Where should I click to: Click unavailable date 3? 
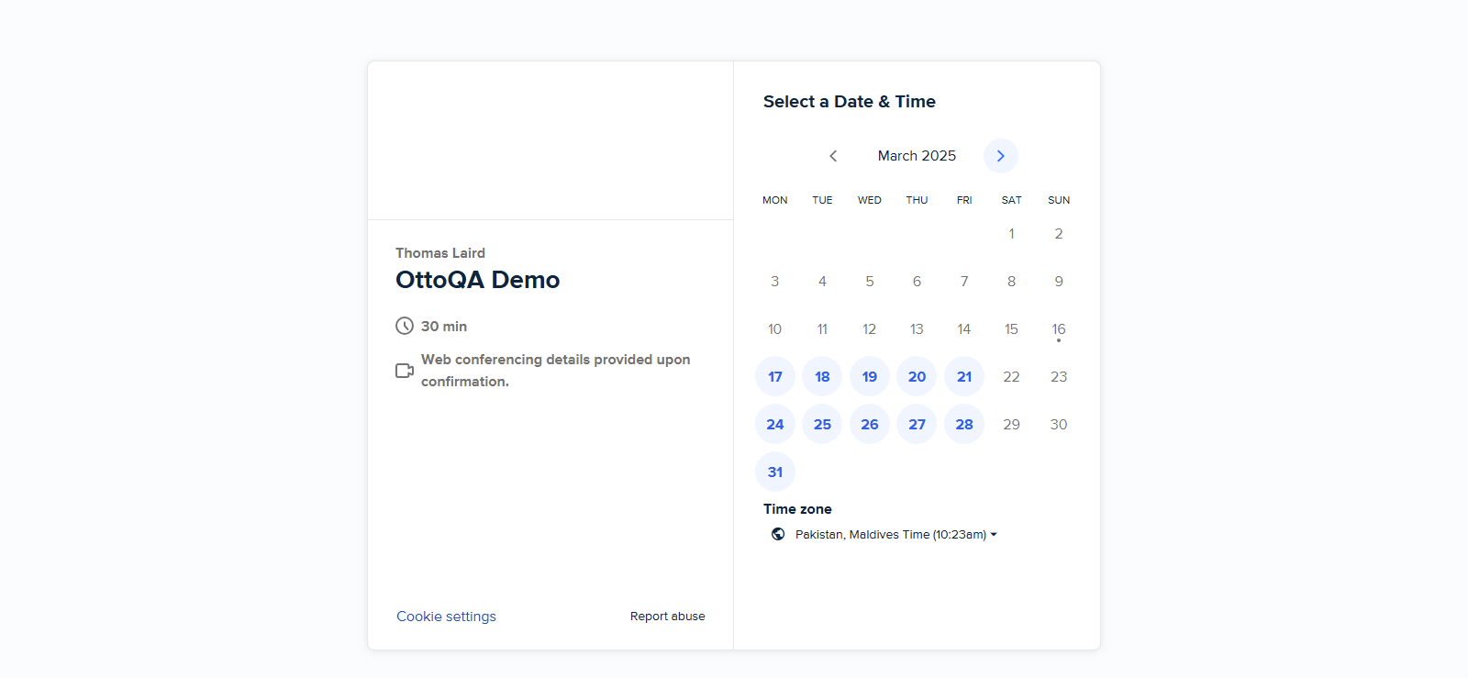coord(775,281)
